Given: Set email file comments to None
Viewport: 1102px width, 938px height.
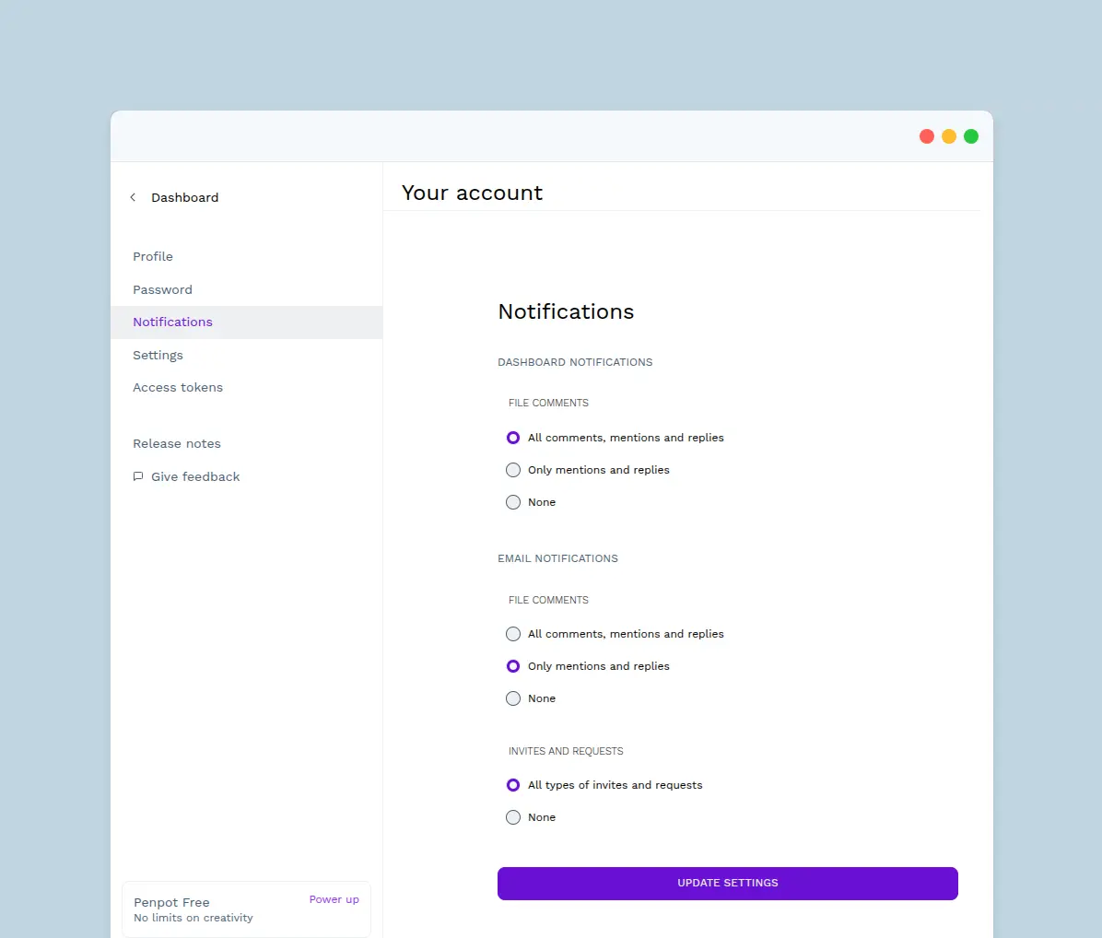Looking at the screenshot, I should click(513, 698).
